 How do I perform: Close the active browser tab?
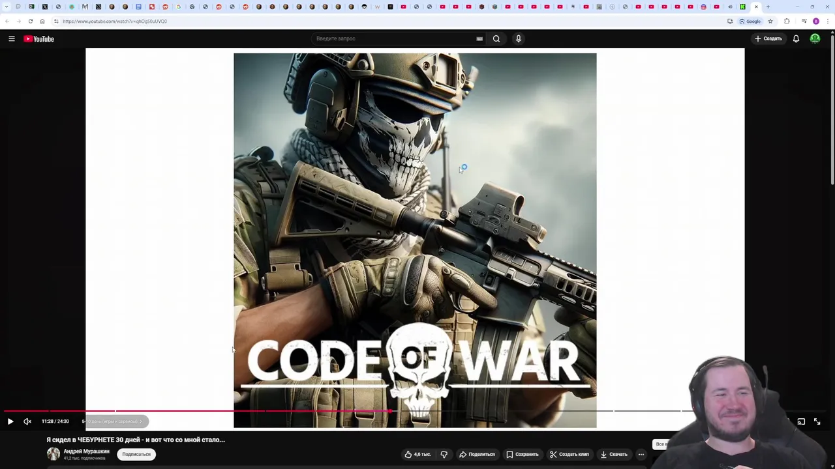point(756,7)
